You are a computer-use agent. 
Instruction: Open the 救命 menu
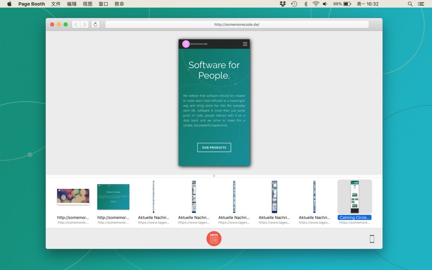coord(119,4)
